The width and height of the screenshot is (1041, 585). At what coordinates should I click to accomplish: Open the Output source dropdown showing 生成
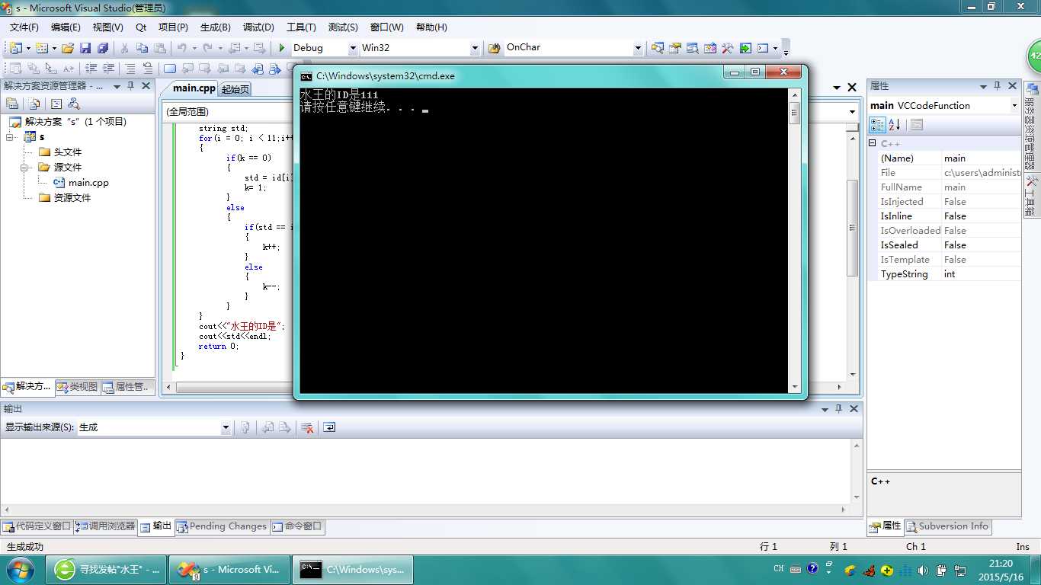tap(226, 427)
